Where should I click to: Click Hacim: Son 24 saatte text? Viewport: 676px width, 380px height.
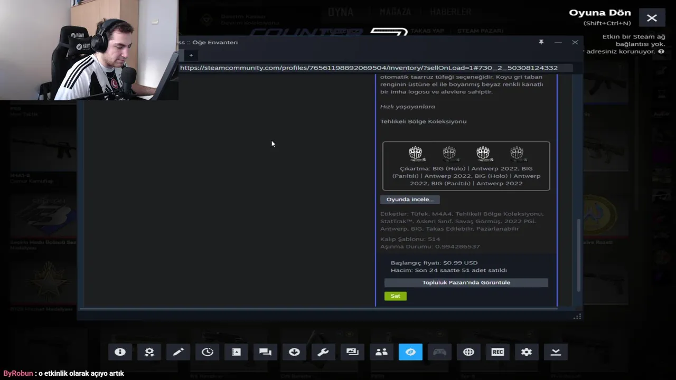click(x=449, y=270)
